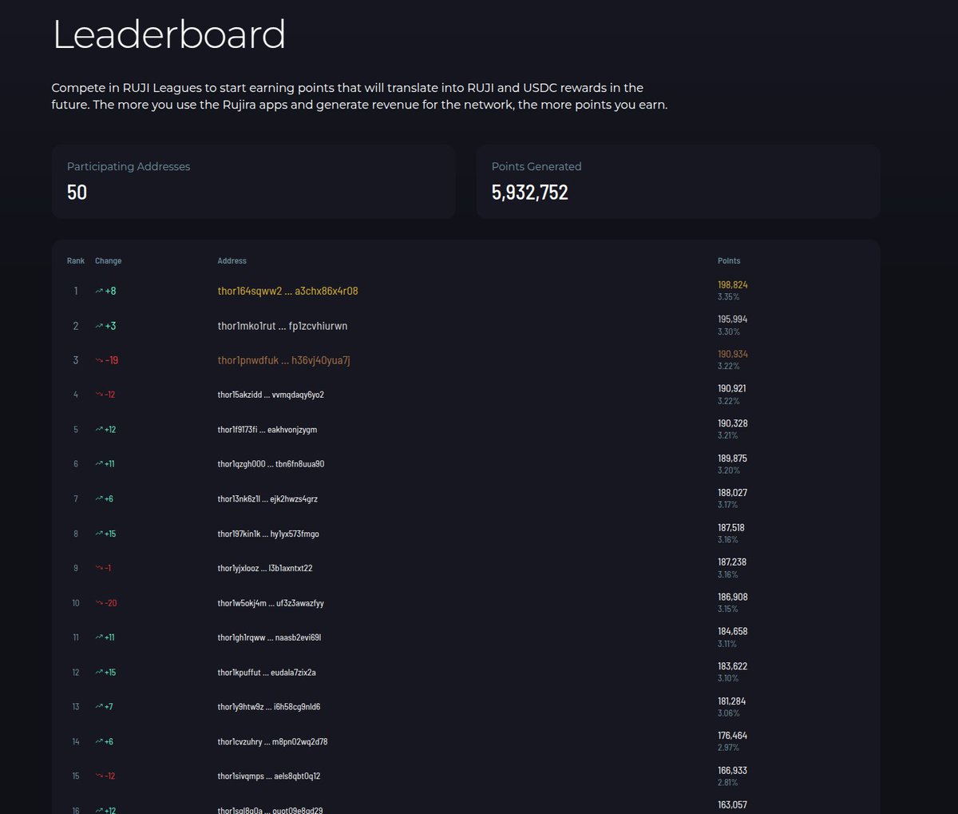The image size is (958, 814).
Task: Select address starting thor1sivqmps
Action: click(x=269, y=776)
